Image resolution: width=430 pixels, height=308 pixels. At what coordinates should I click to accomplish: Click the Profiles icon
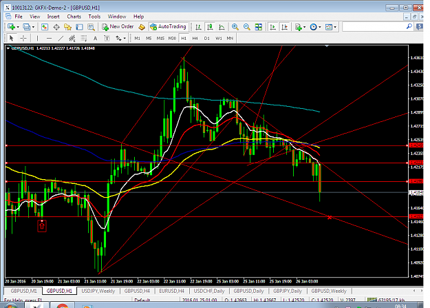point(27,27)
